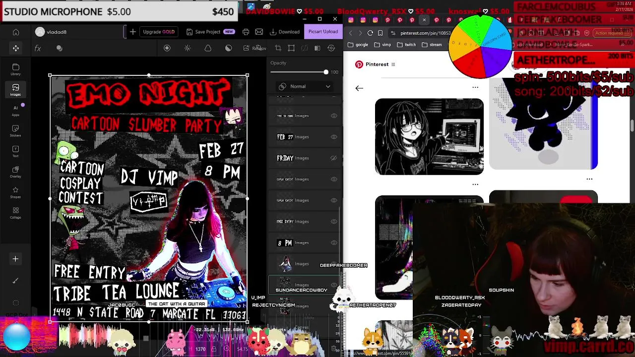Click Save Project
Viewport: 635px width, 357px height.
[210, 32]
